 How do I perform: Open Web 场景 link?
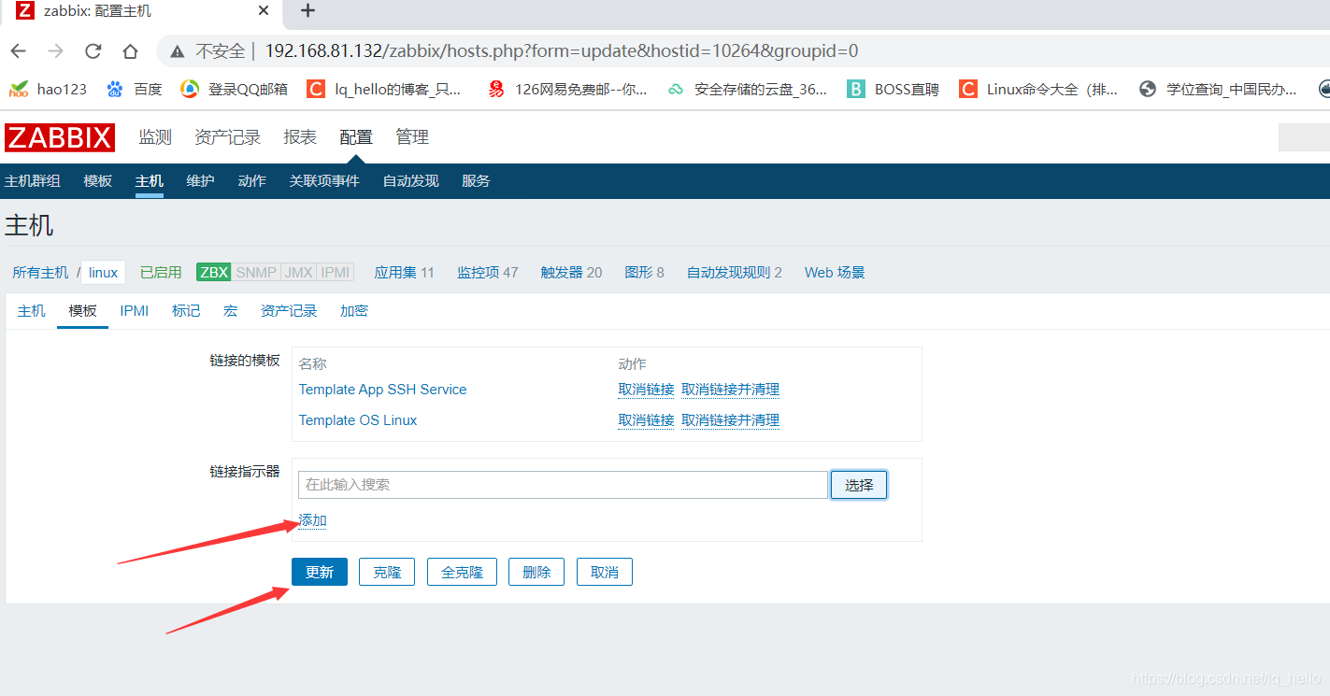point(835,273)
